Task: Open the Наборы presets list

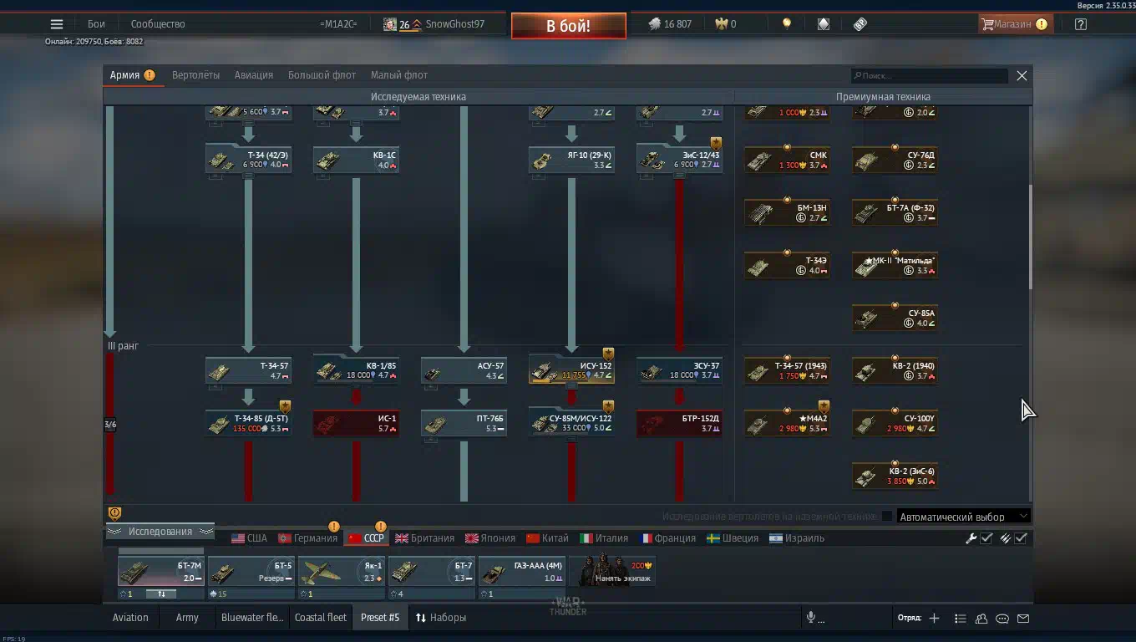Action: [441, 618]
